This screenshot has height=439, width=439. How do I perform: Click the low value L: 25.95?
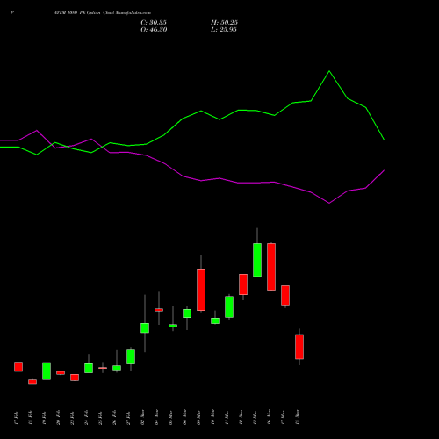(x=224, y=30)
